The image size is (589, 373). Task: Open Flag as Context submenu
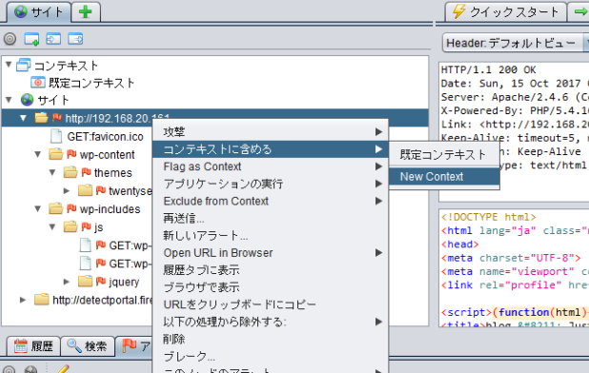coord(271,167)
